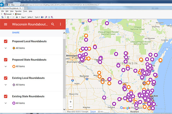172x114 pixels.
Task: Click the blue help question-mark icon
Action: pyautogui.click(x=42, y=17)
